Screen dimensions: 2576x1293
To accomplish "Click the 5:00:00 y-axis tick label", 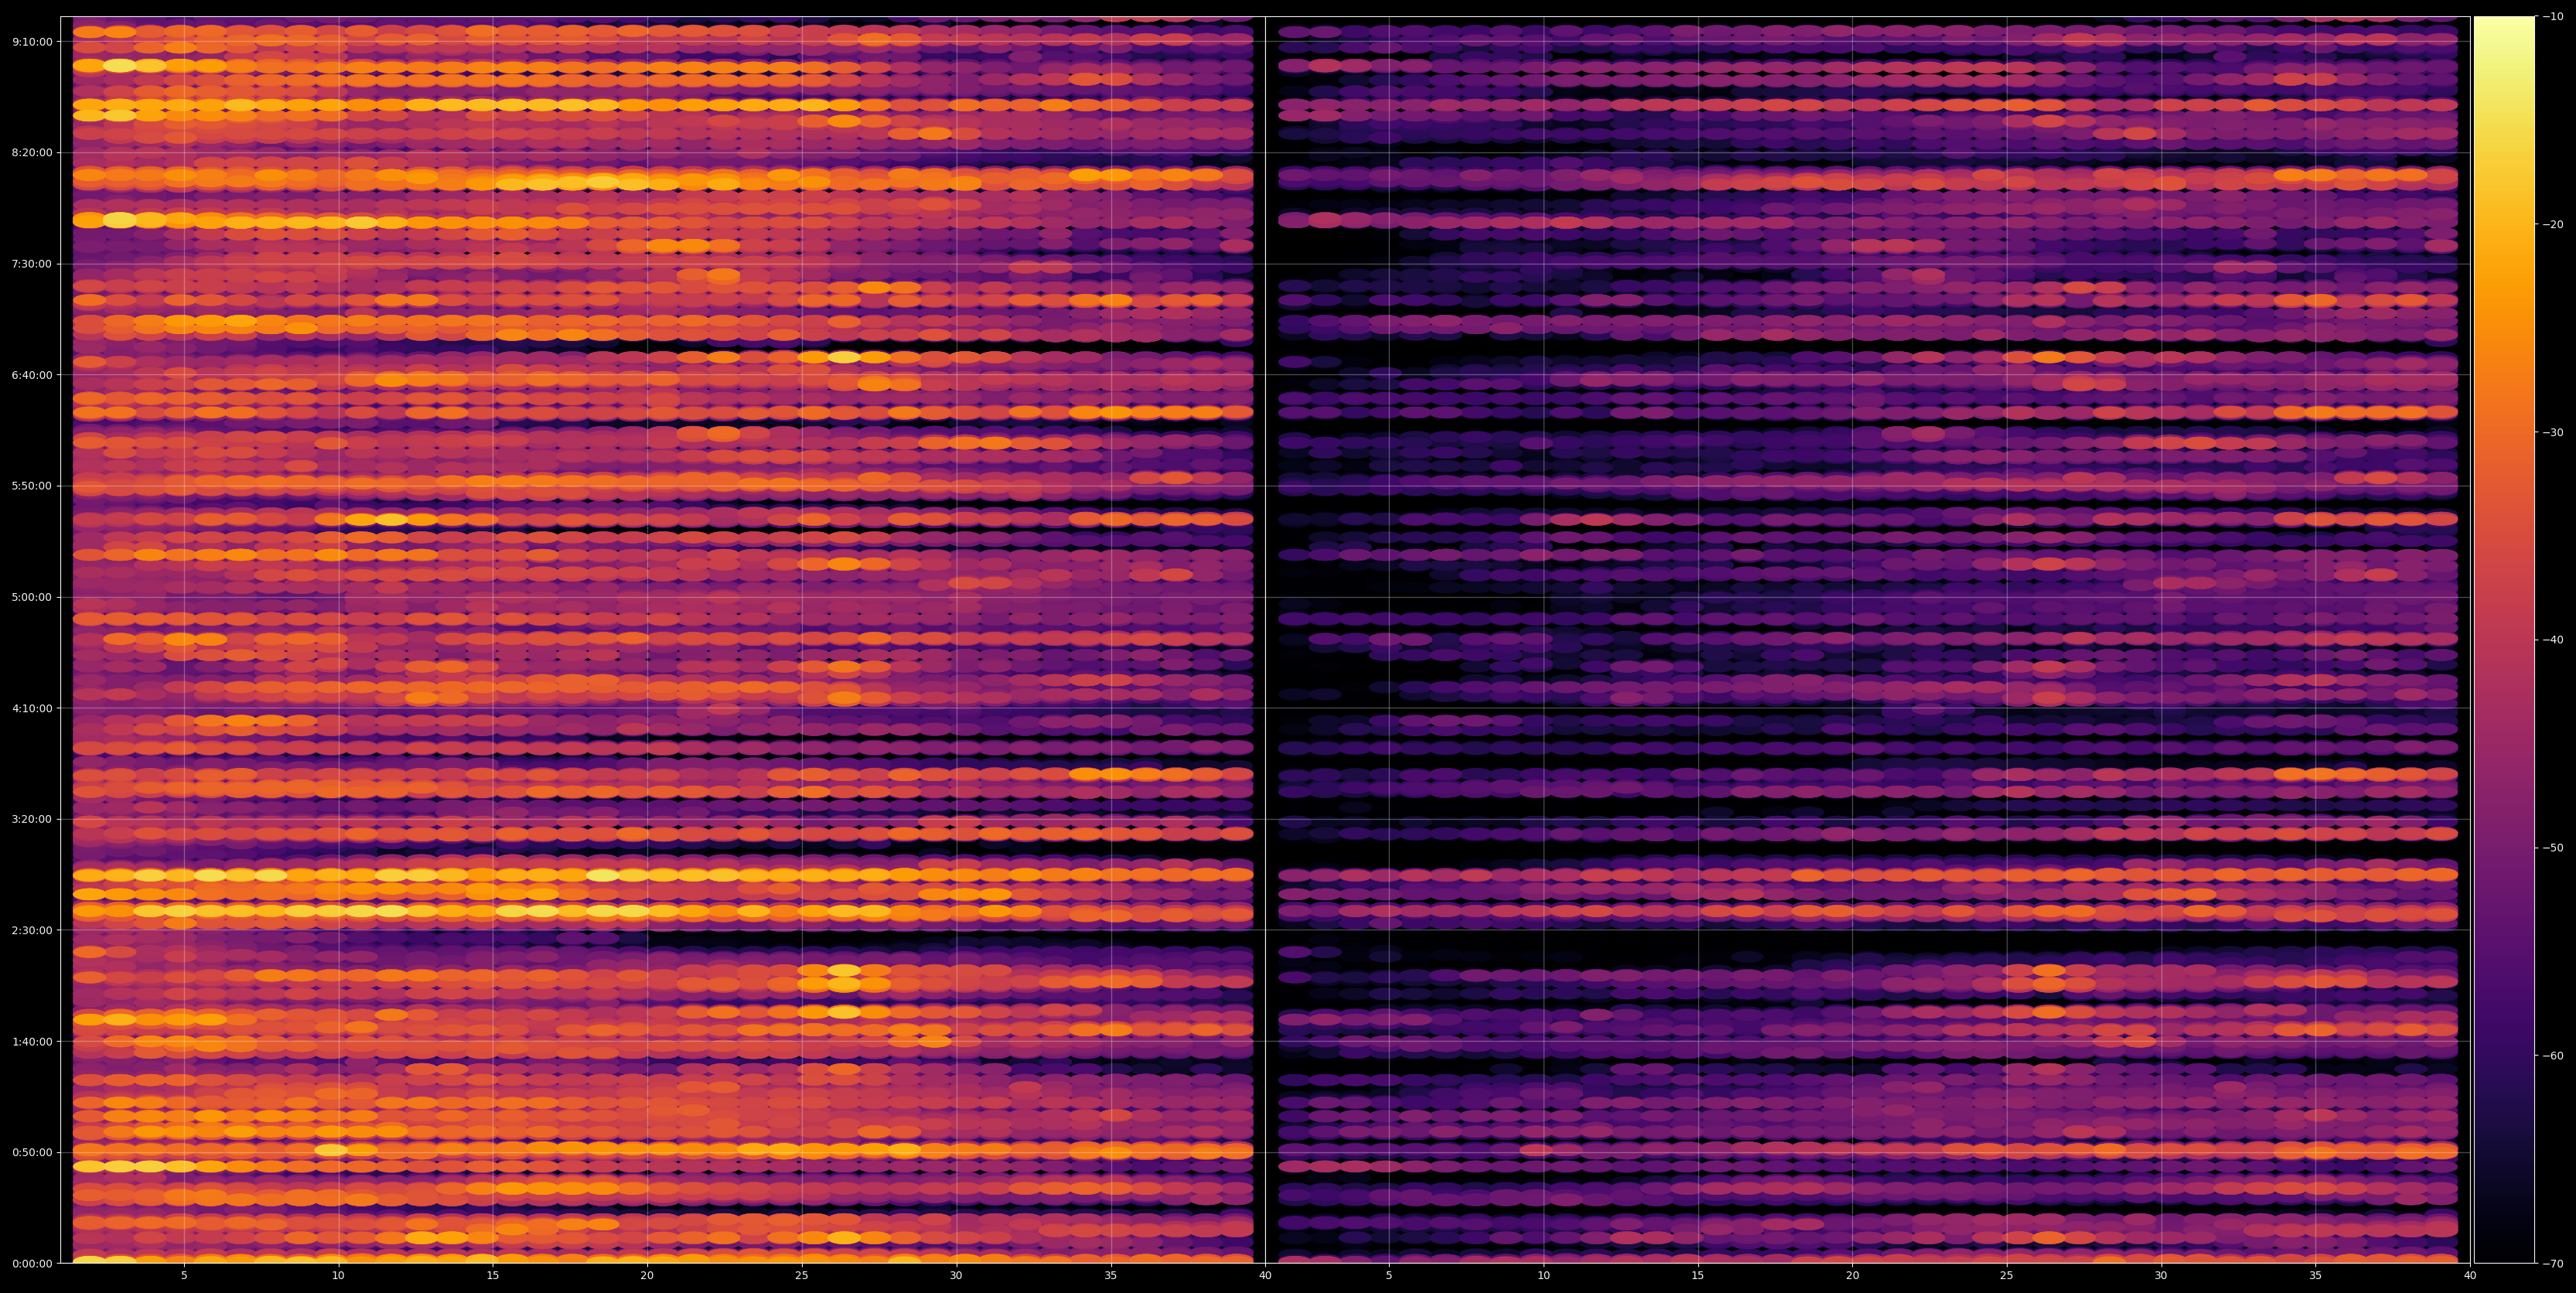I will 32,597.
